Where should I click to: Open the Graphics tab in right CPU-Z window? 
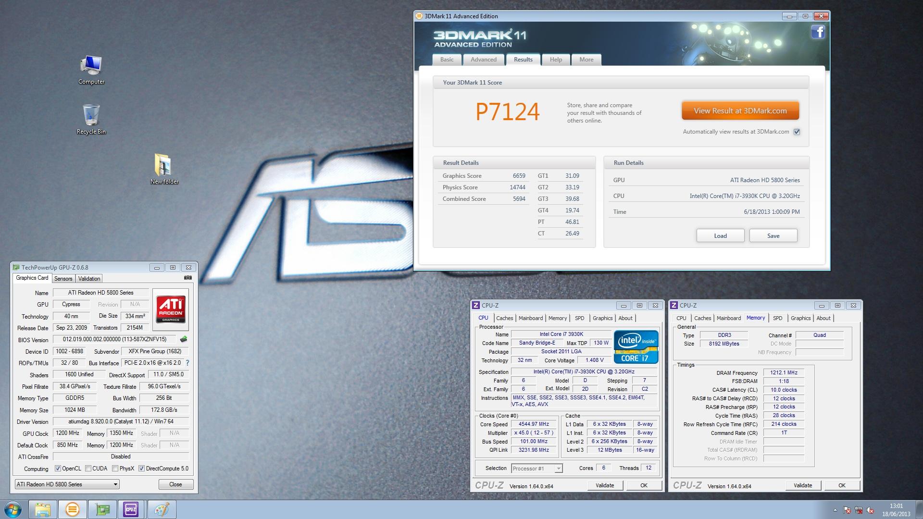coord(800,318)
